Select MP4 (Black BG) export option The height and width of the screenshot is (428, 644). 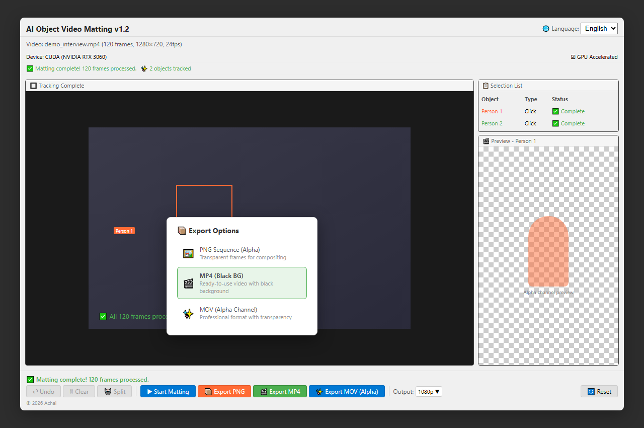pyautogui.click(x=242, y=283)
